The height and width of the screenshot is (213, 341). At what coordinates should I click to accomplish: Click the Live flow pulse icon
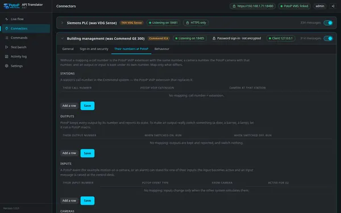coord(6,19)
